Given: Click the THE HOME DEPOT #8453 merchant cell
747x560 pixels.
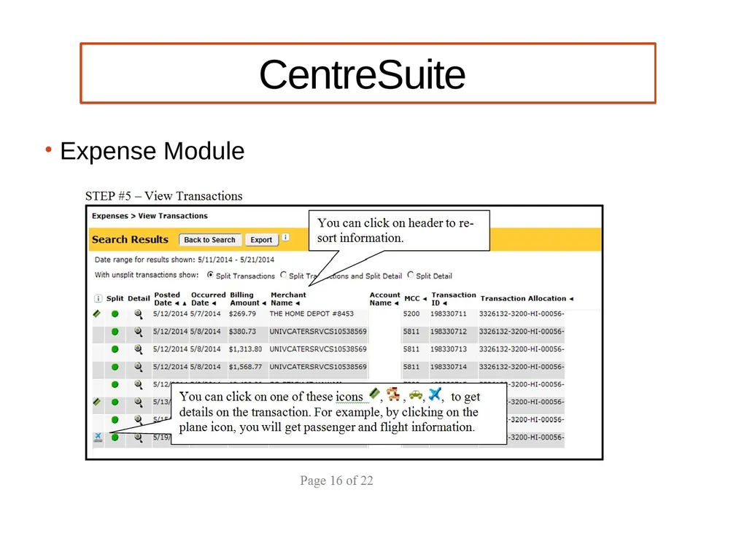Looking at the screenshot, I should (311, 314).
